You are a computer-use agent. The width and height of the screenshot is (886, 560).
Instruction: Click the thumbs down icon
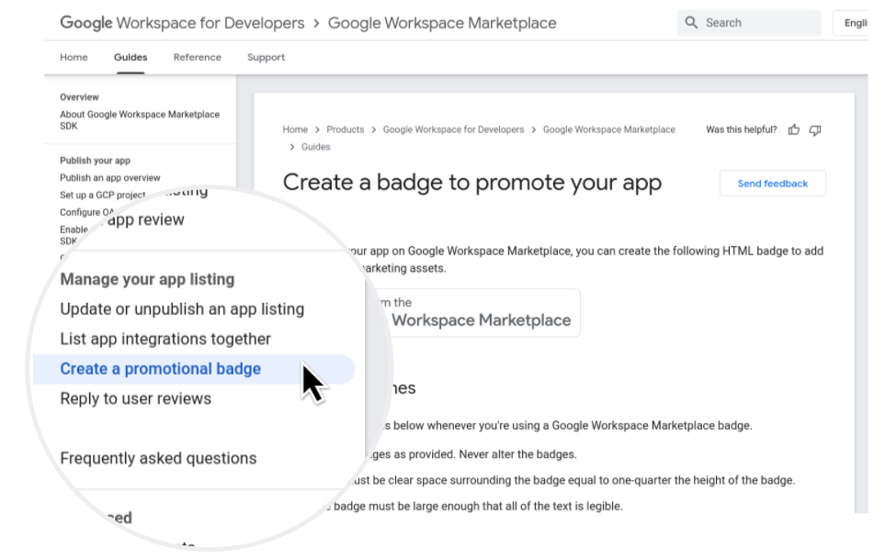coord(815,130)
